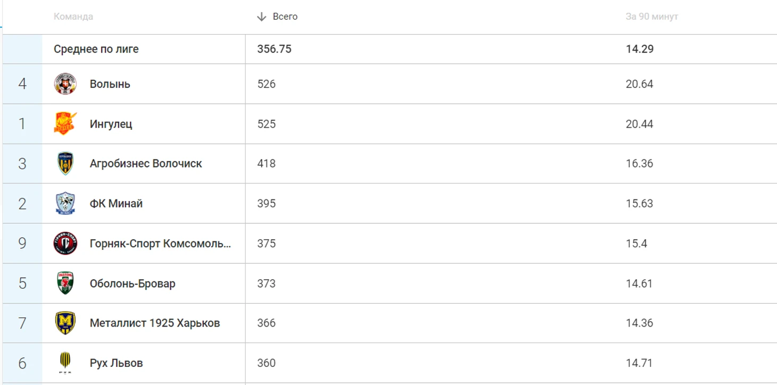Open the Агробизнес Волочиск club crest
The image size is (777, 385).
click(x=65, y=163)
